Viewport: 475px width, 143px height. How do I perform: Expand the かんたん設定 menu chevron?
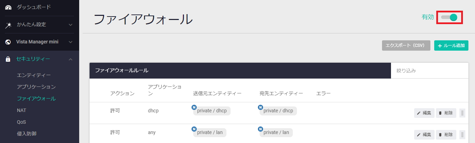pos(71,25)
